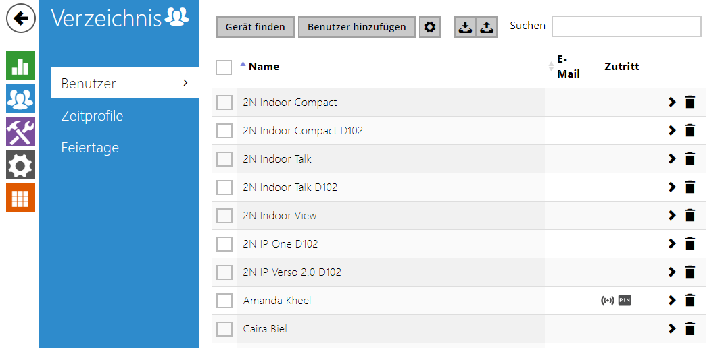The height and width of the screenshot is (348, 724).
Task: Click the upload export icon button
Action: pos(487,27)
